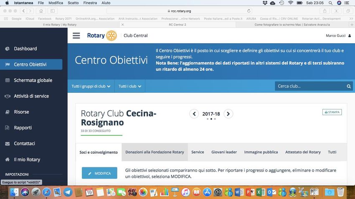Open the hamburger menu beside Rotary logo
The image size is (355, 199).
point(76,36)
